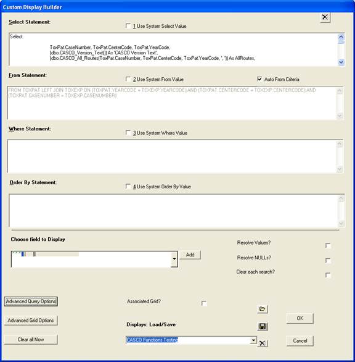Save display with floppy disk icon
Screen dimensions: 355x362
pos(263,326)
